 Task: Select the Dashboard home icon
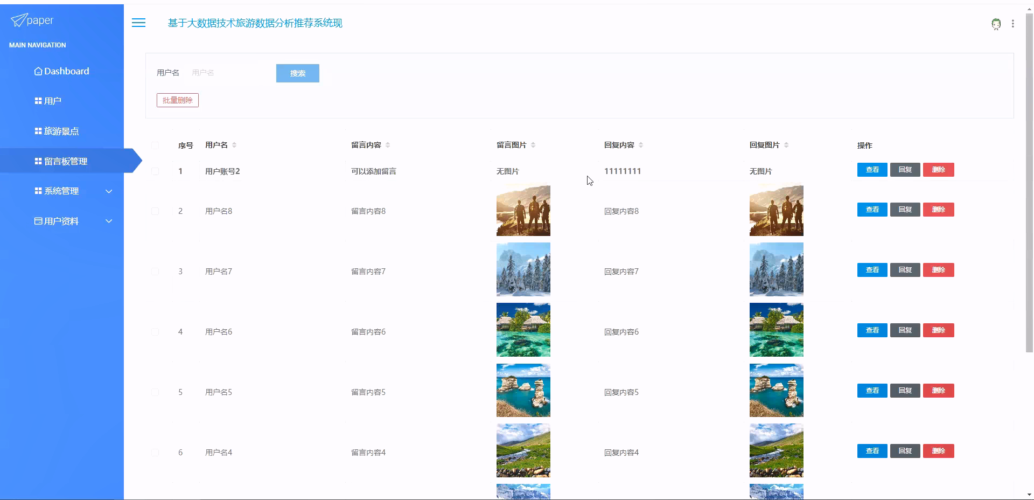(x=38, y=71)
